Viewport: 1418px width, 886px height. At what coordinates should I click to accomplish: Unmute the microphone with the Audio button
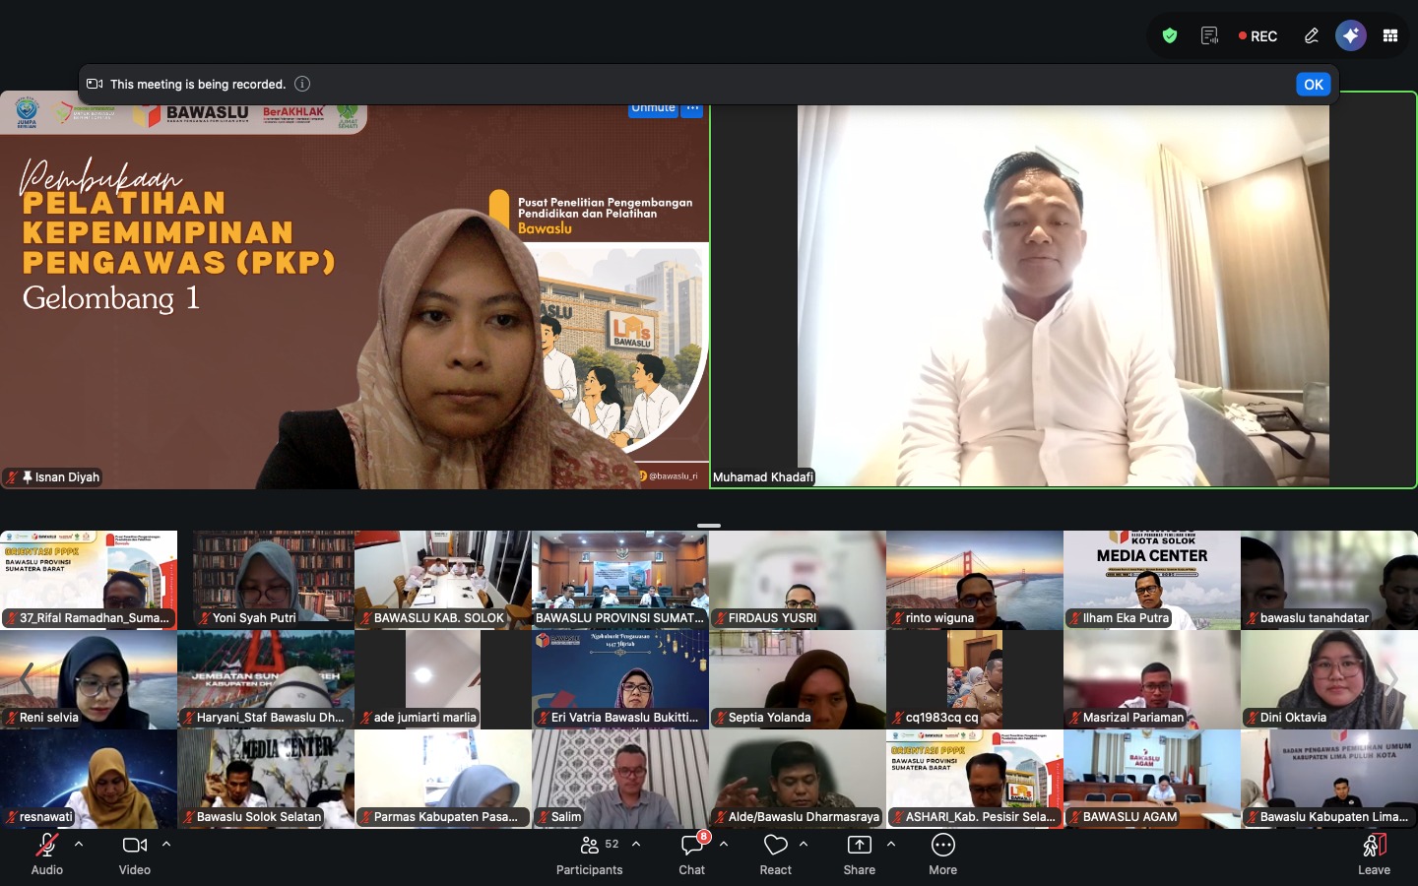click(x=46, y=854)
